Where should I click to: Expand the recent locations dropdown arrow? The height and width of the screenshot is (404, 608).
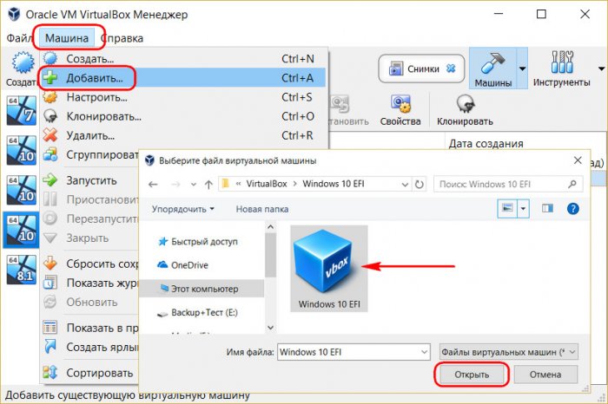coord(193,184)
